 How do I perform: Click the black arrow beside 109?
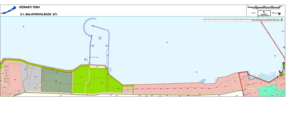coord(279,14)
